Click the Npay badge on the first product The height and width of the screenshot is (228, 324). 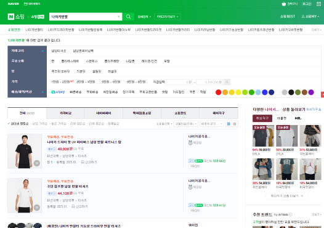click(198, 161)
